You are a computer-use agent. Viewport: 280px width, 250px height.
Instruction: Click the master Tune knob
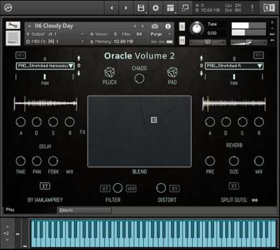pos(197,28)
